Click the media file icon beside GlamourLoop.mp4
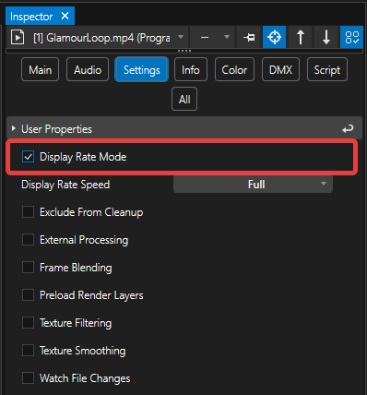Viewport: 367px width, 395px height. pos(18,38)
